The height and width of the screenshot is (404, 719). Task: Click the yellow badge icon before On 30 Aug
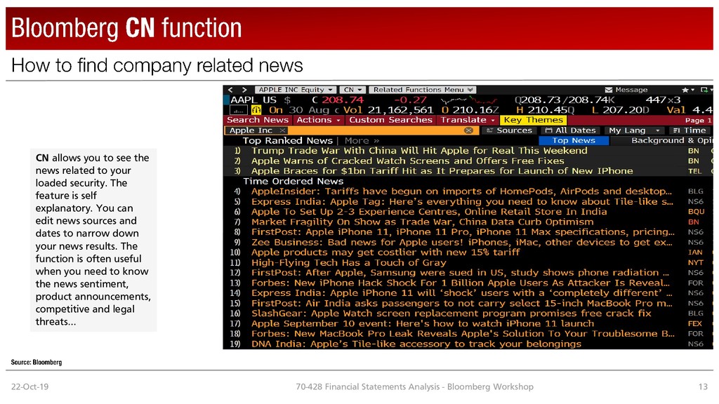[x=256, y=110]
